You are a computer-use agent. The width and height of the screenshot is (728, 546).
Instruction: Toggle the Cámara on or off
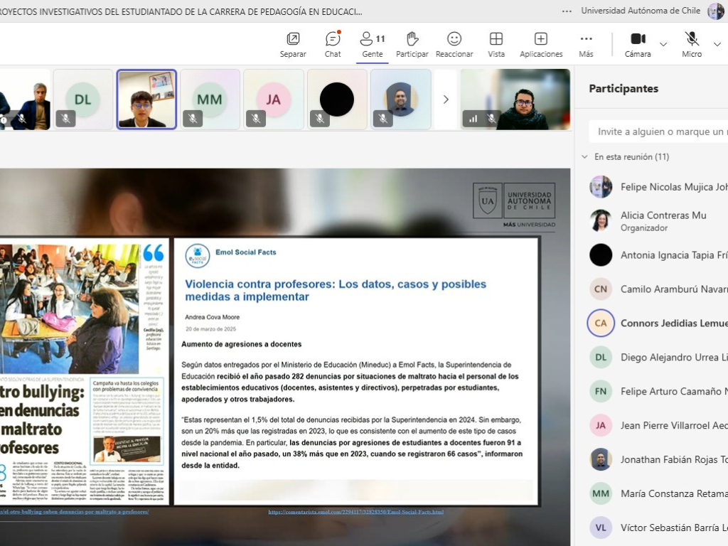[x=638, y=45]
